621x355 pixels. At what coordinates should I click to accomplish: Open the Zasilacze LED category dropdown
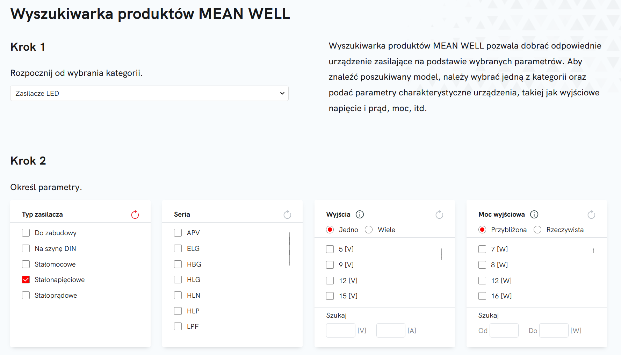click(x=149, y=93)
